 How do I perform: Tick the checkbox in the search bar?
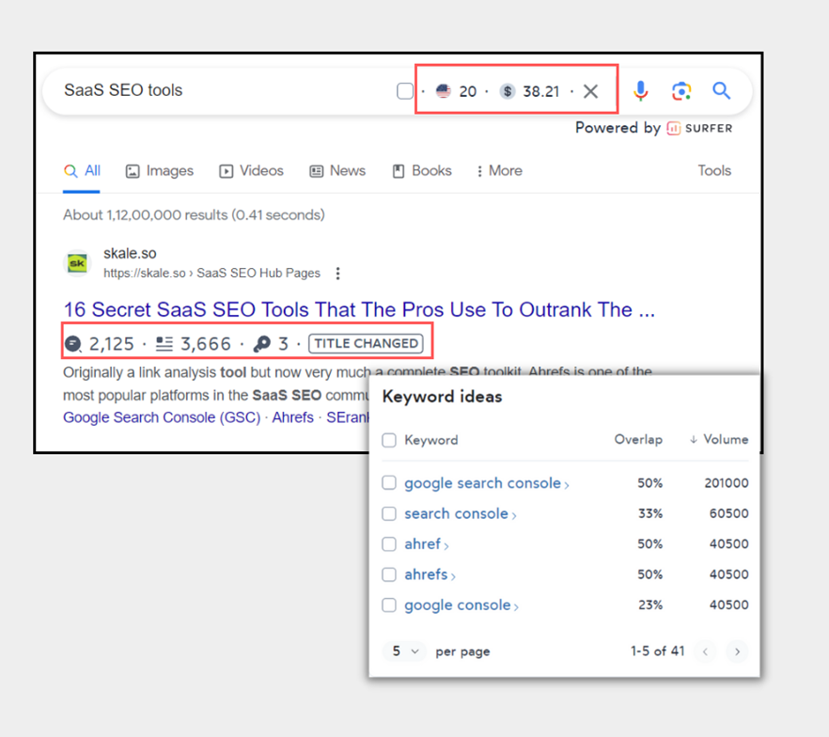(x=405, y=91)
